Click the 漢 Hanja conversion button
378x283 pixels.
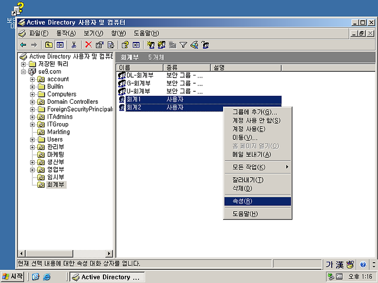[x=340, y=265]
